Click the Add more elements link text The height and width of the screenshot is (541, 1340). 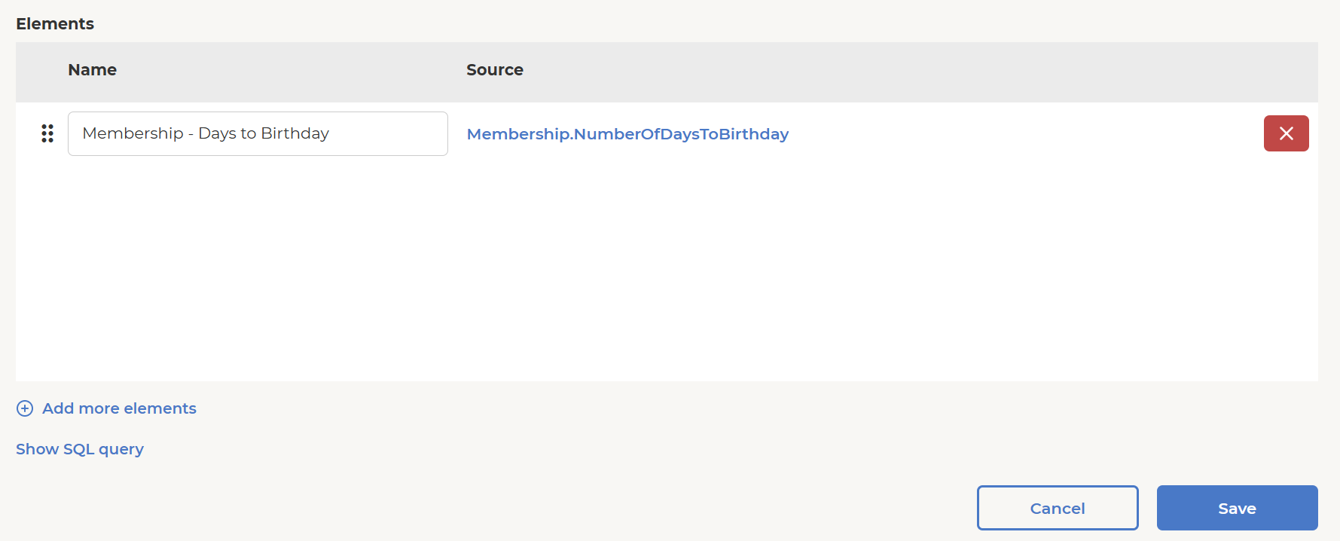coord(119,408)
